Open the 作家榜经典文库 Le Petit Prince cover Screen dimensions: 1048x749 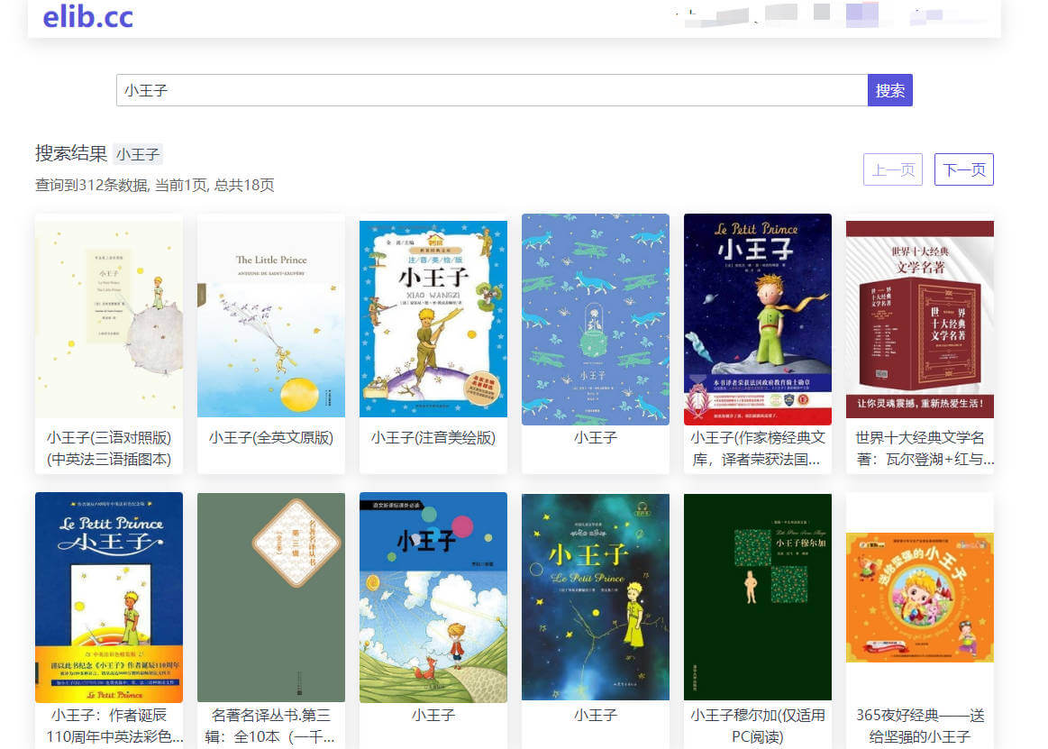pyautogui.click(x=758, y=320)
